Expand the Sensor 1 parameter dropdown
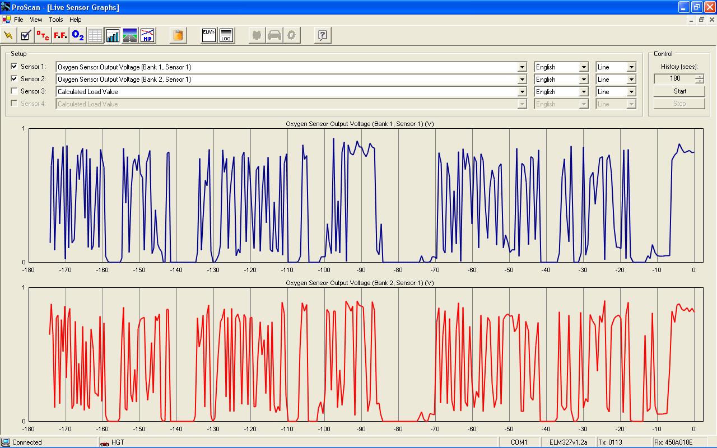The height and width of the screenshot is (448, 717). 522,67
